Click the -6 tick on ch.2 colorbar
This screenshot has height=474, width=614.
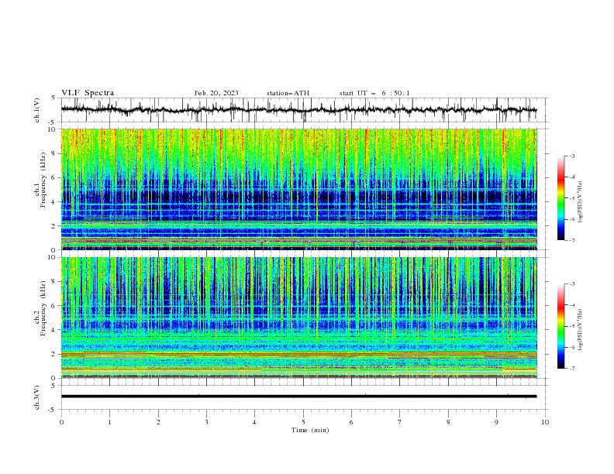tap(572, 347)
